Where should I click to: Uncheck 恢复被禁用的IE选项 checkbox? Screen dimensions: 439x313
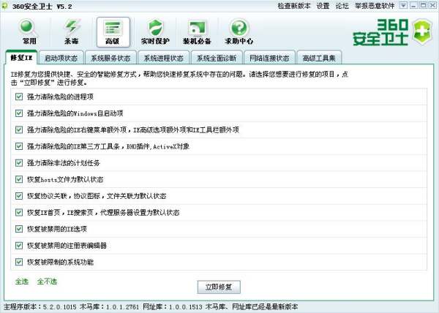coord(19,229)
